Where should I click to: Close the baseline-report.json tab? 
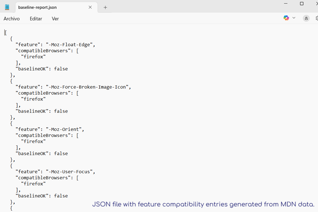point(90,7)
